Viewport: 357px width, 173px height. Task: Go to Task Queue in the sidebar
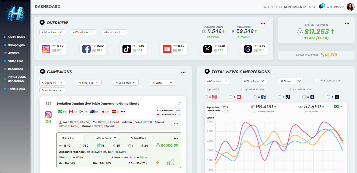(x=16, y=89)
